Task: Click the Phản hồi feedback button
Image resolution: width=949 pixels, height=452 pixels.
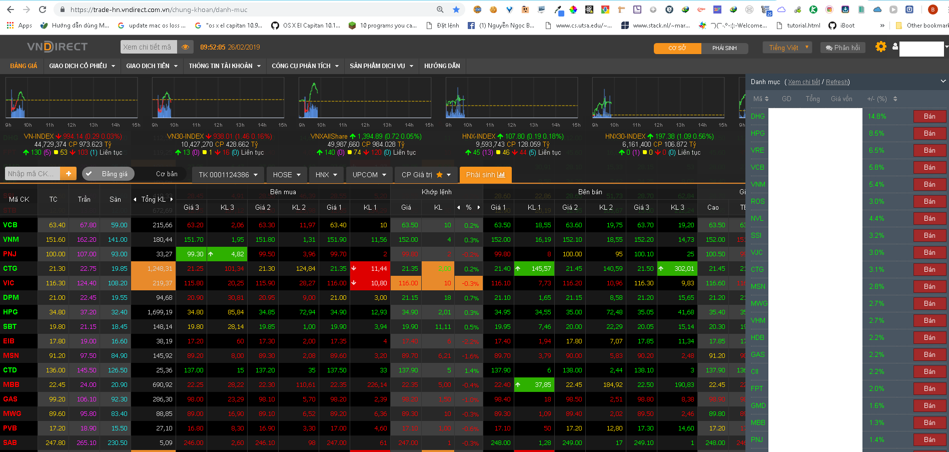Action: 843,48
